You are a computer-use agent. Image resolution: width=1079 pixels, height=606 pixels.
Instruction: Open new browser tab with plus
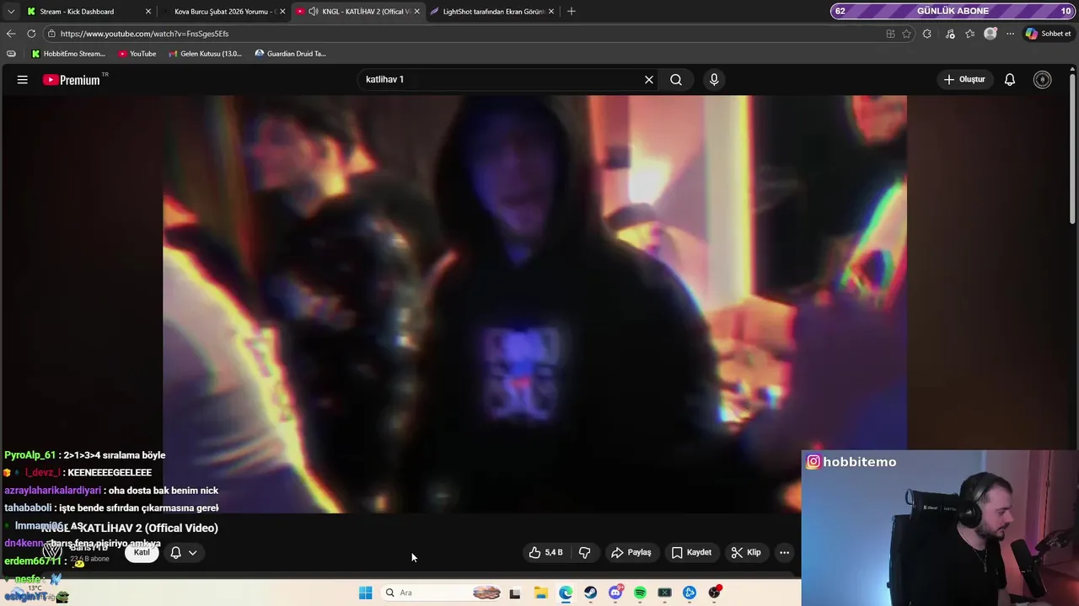coord(572,11)
